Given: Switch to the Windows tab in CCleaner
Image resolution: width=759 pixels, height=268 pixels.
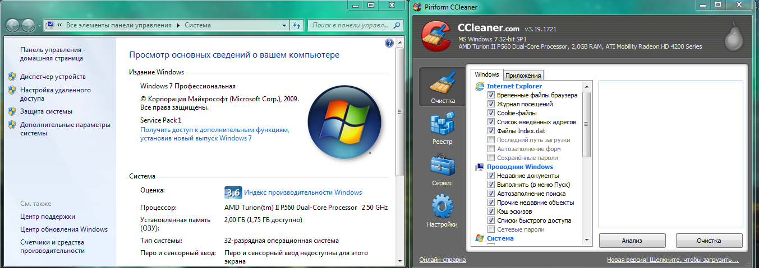Looking at the screenshot, I should [486, 74].
